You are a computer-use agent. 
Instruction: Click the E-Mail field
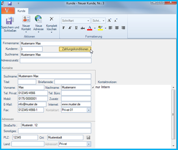click(32, 104)
